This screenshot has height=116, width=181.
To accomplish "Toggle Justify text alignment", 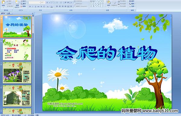I will point(65,7).
